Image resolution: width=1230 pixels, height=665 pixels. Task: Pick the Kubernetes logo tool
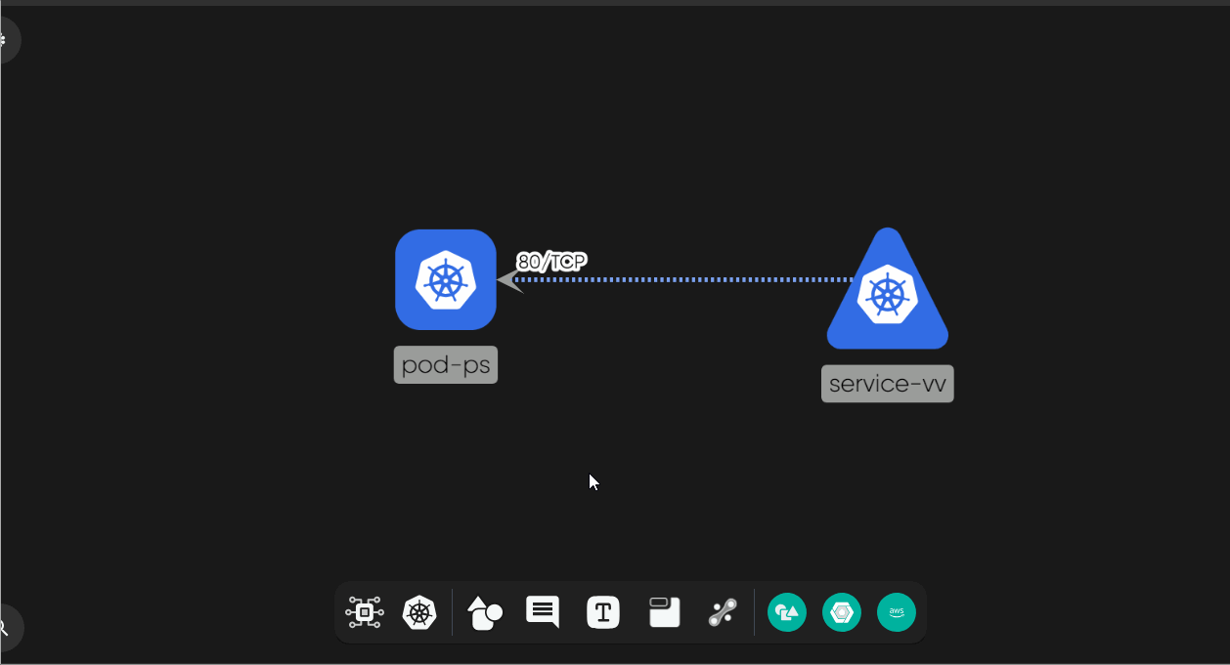pos(419,612)
